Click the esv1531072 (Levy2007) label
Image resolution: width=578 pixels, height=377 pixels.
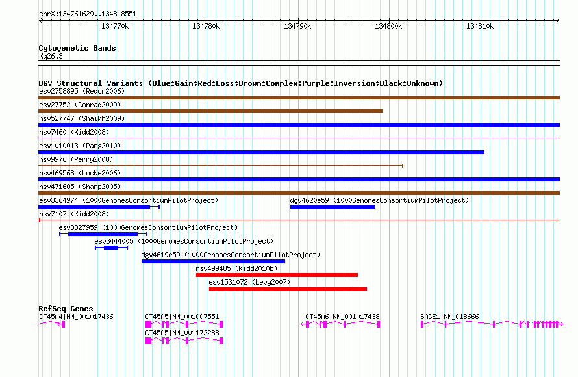pos(249,282)
